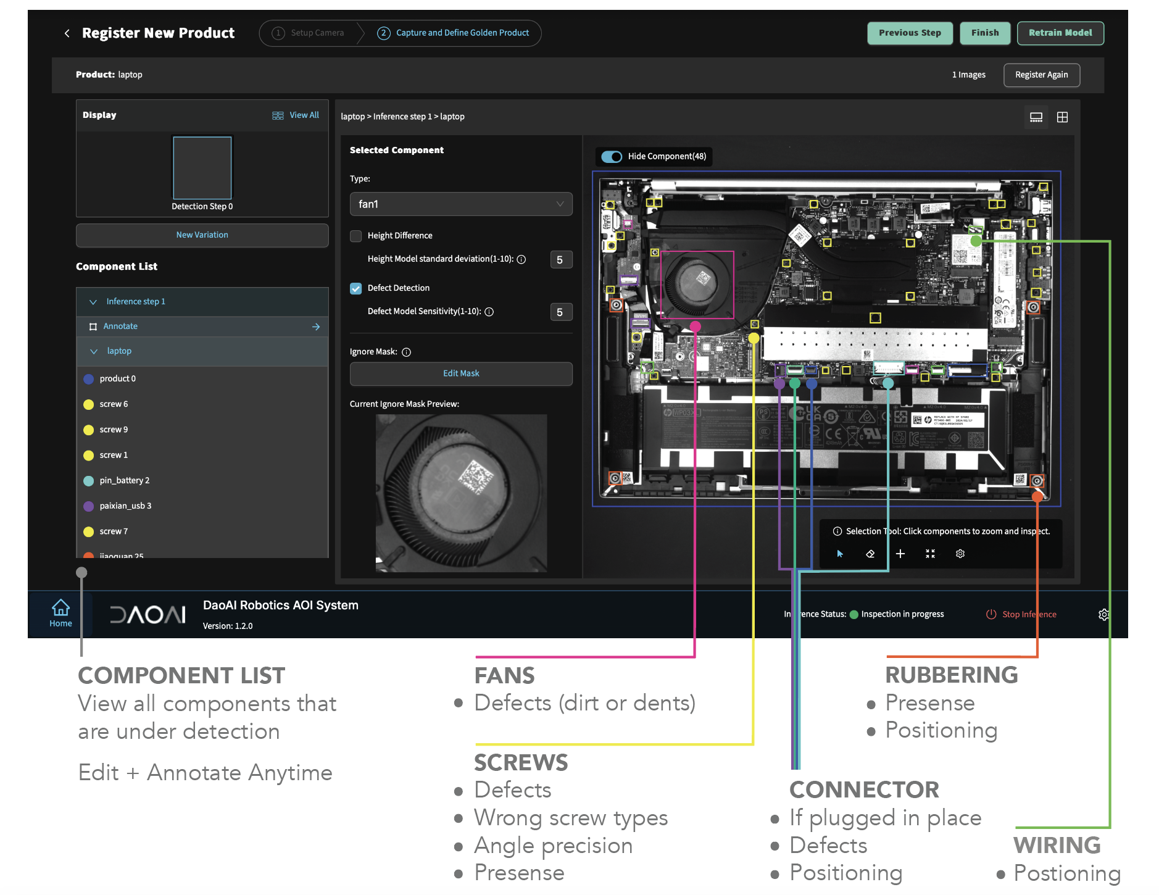Open the Annotate entry in the Component List
The height and width of the screenshot is (895, 1159).
pyautogui.click(x=121, y=326)
